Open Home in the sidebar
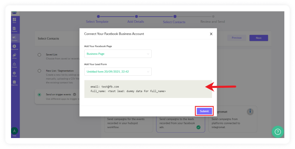 [x=14, y=20]
